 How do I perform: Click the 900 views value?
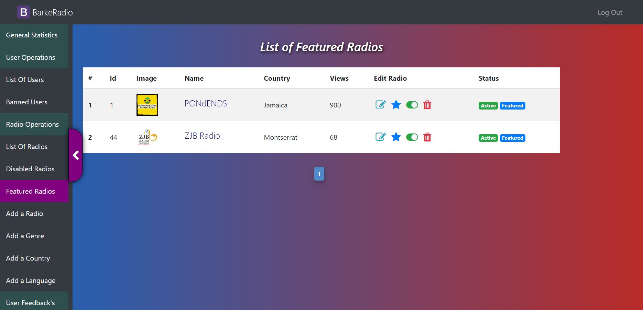[x=335, y=105]
